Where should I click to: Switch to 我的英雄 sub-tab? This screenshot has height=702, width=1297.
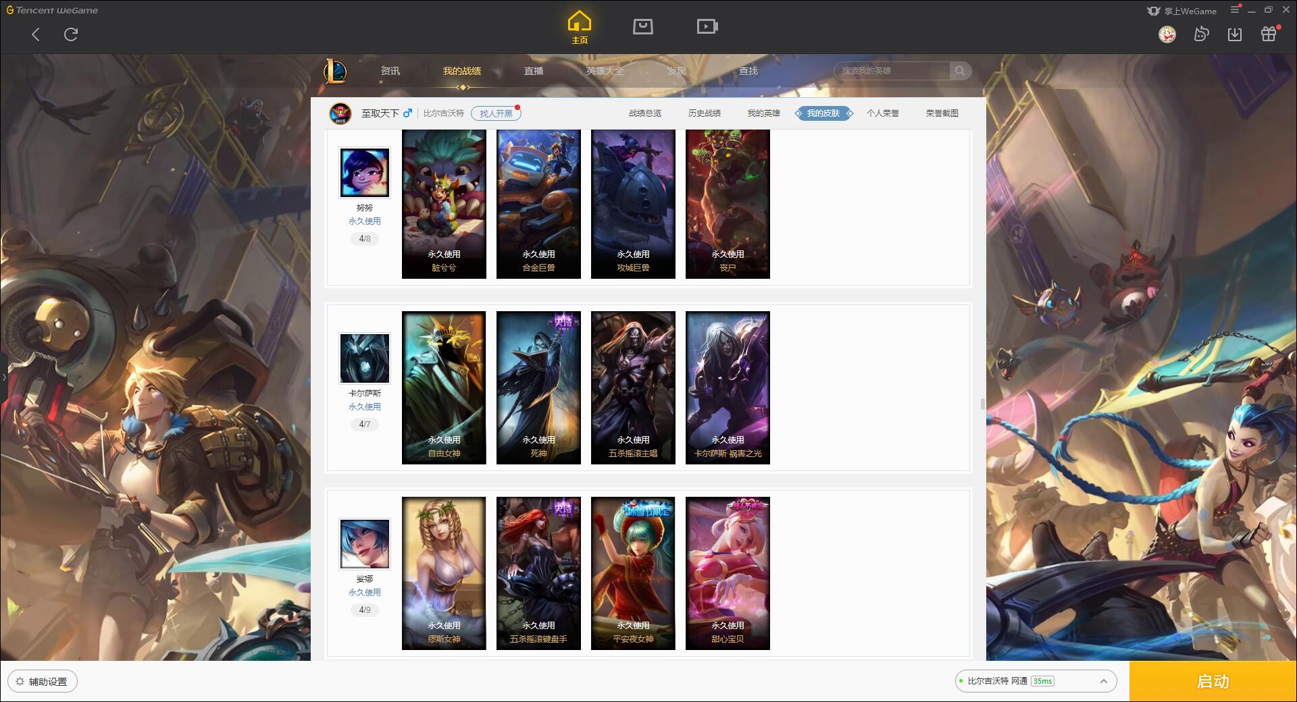click(x=764, y=113)
